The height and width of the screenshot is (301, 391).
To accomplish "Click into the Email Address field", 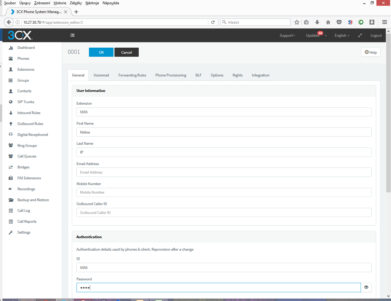I will [224, 172].
